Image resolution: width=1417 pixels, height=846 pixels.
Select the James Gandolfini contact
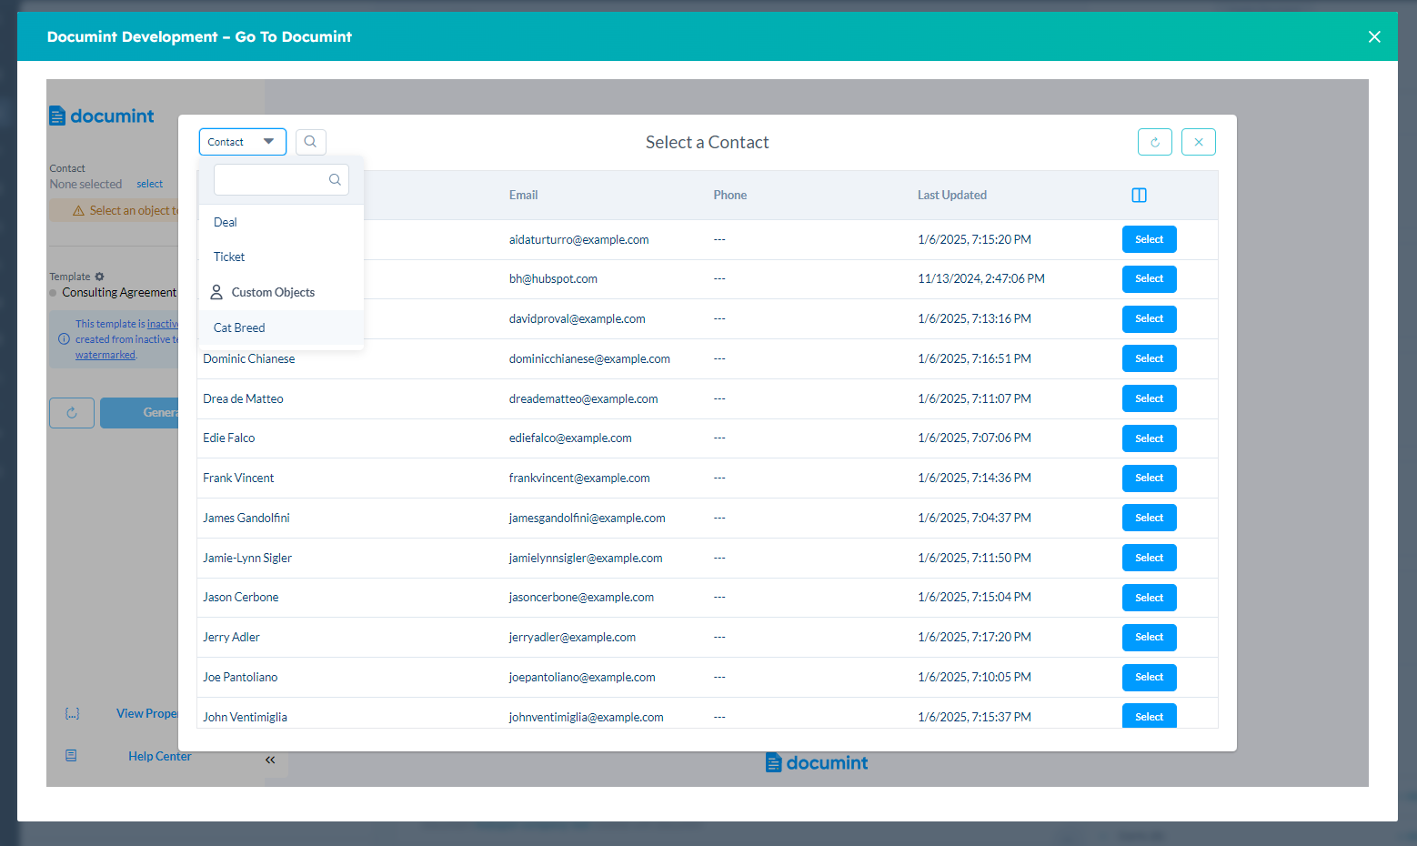(x=1149, y=518)
